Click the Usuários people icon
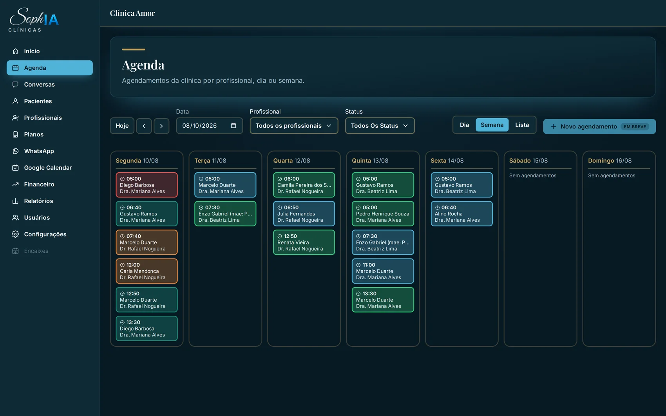This screenshot has height=416, width=666. [x=15, y=218]
